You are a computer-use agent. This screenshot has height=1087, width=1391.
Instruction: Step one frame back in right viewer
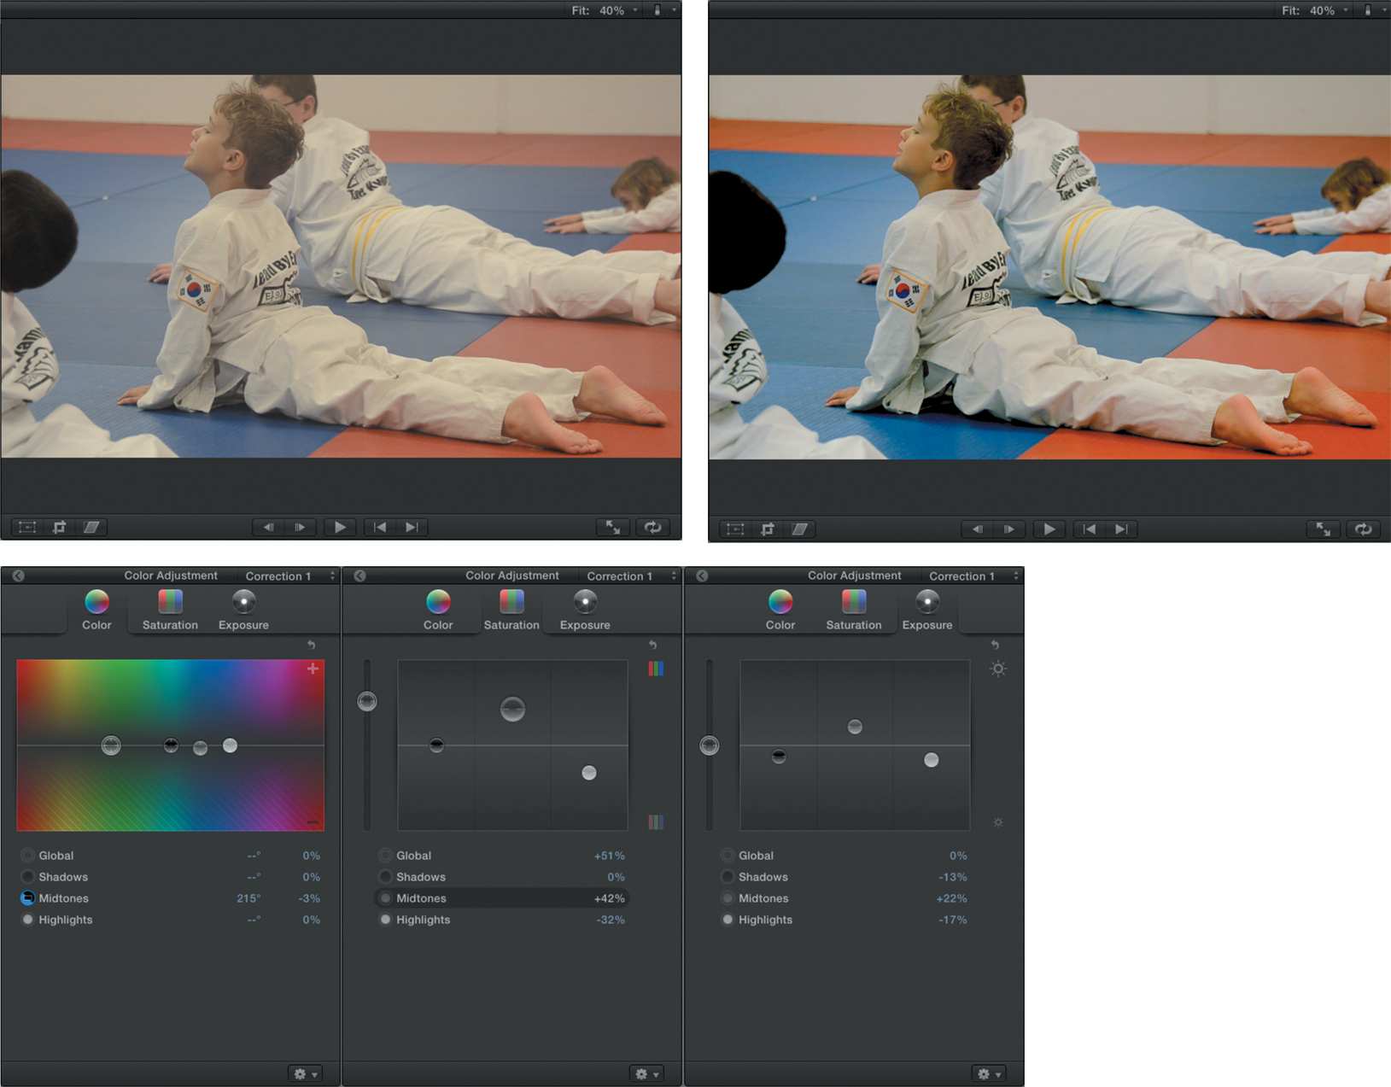pyautogui.click(x=977, y=529)
